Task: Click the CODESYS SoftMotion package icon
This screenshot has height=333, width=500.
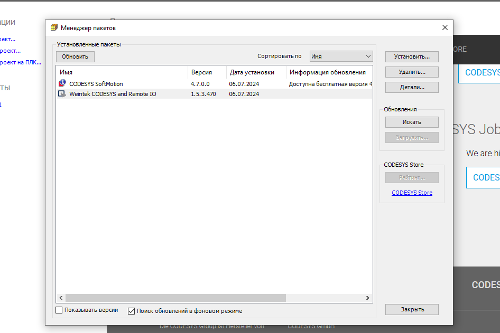Action: (x=62, y=83)
